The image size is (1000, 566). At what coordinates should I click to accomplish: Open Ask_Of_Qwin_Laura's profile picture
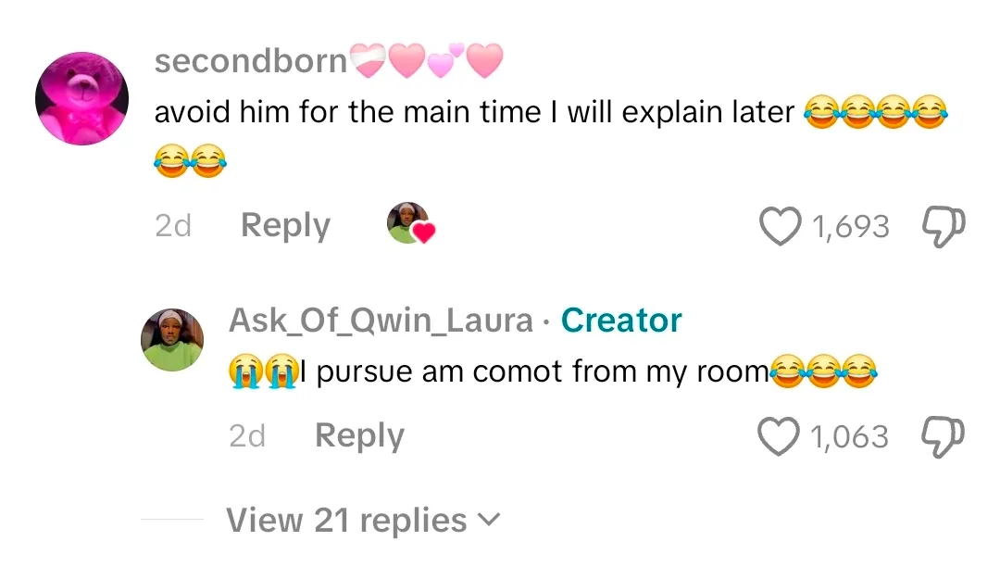[172, 340]
